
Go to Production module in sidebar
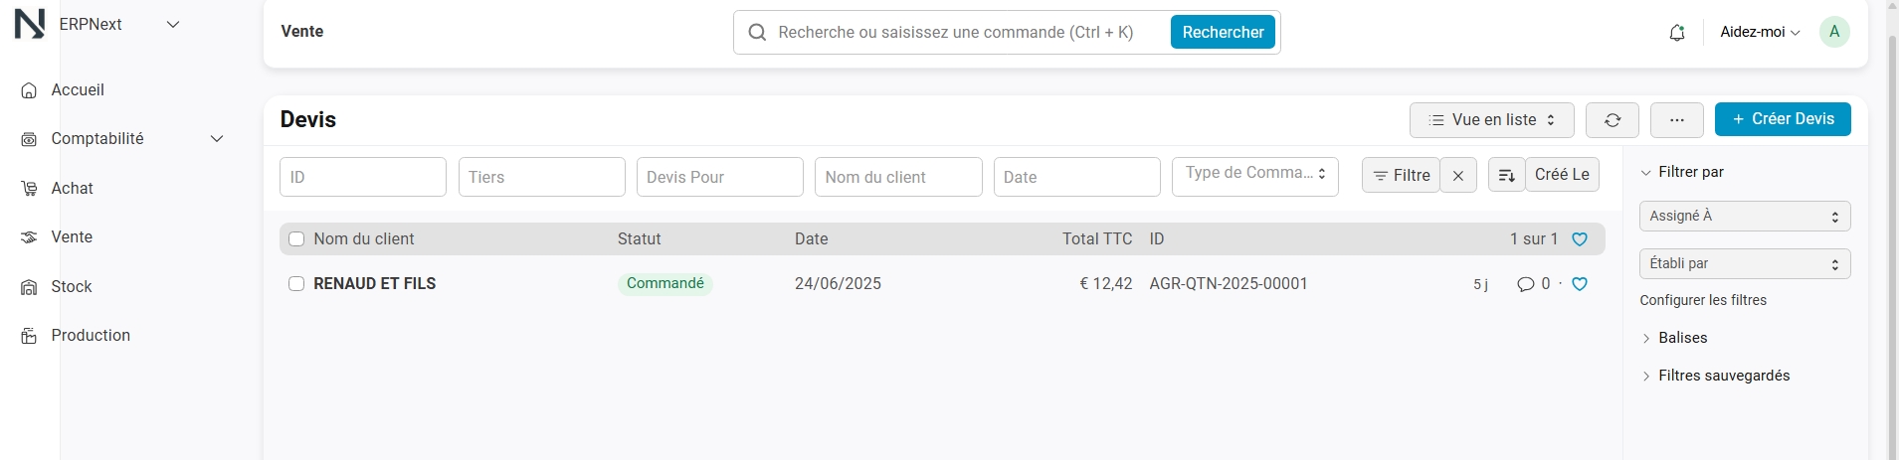coord(91,336)
